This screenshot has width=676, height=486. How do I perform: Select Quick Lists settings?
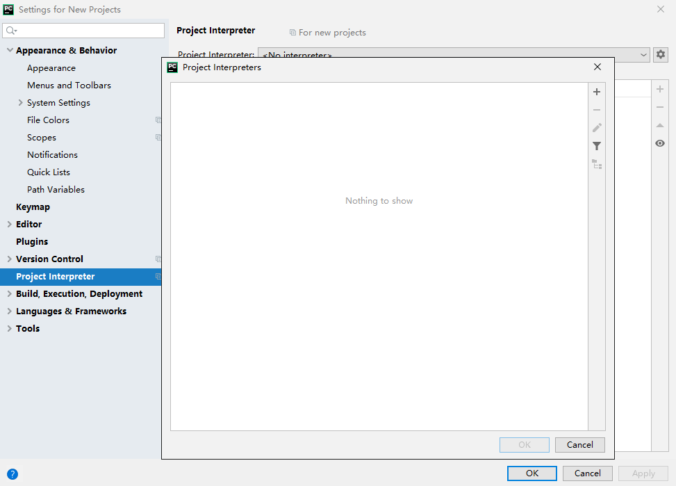tap(49, 172)
